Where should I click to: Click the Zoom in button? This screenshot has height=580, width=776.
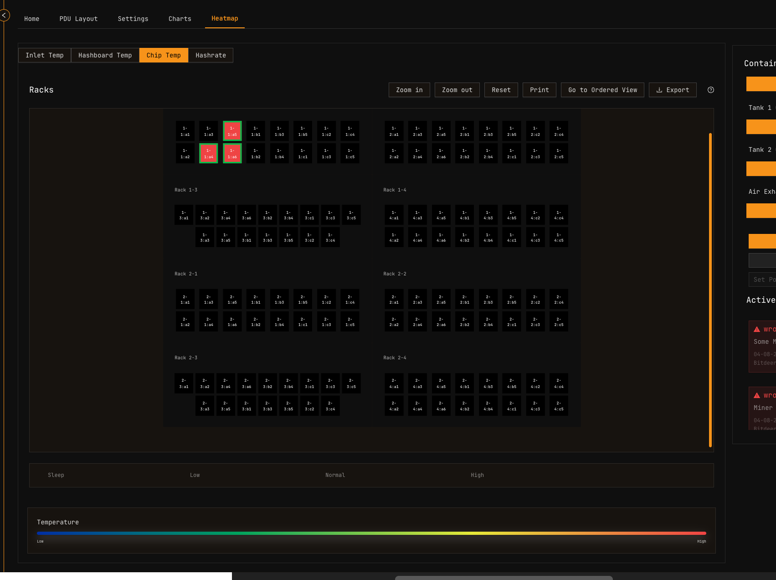click(409, 90)
